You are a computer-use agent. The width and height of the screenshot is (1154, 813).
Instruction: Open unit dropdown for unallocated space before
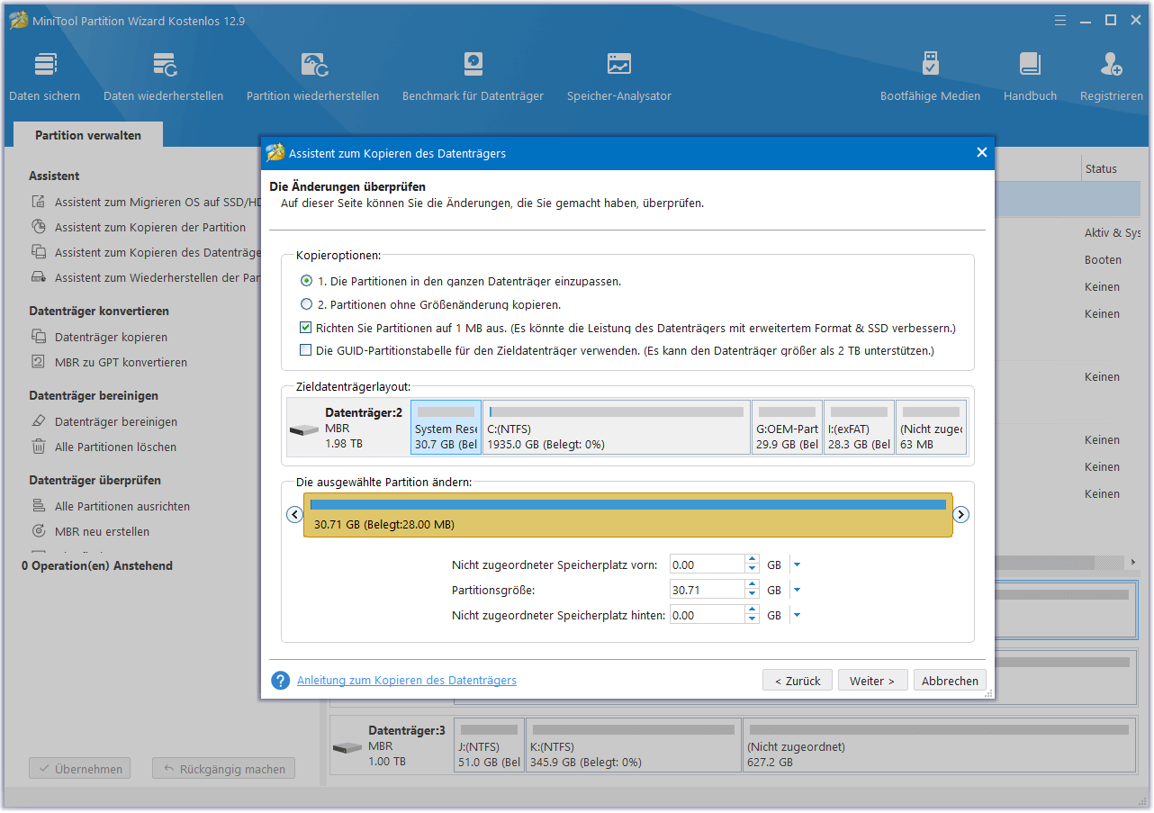pos(797,565)
